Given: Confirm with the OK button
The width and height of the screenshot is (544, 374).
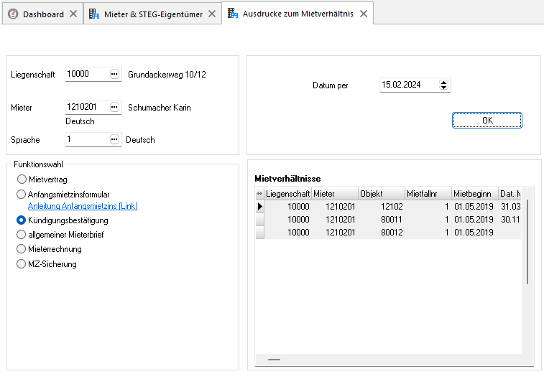Looking at the screenshot, I should [487, 121].
